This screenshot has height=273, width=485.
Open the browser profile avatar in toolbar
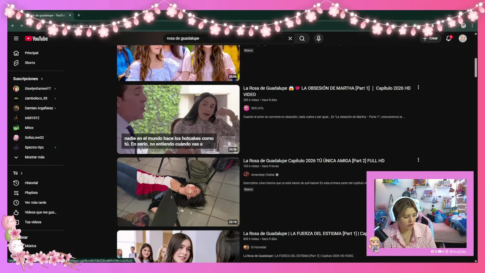(463, 26)
